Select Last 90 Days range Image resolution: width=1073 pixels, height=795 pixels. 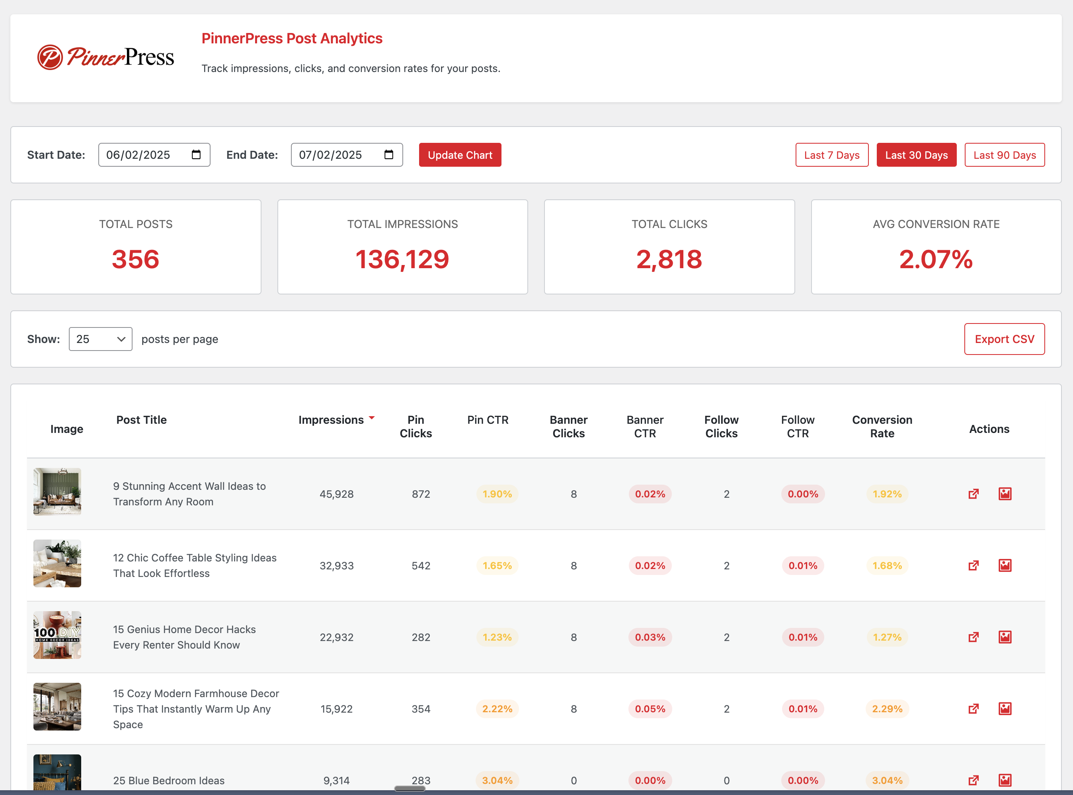1004,155
